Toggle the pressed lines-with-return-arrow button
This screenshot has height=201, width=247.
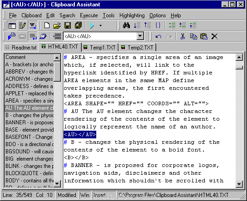coord(33,36)
